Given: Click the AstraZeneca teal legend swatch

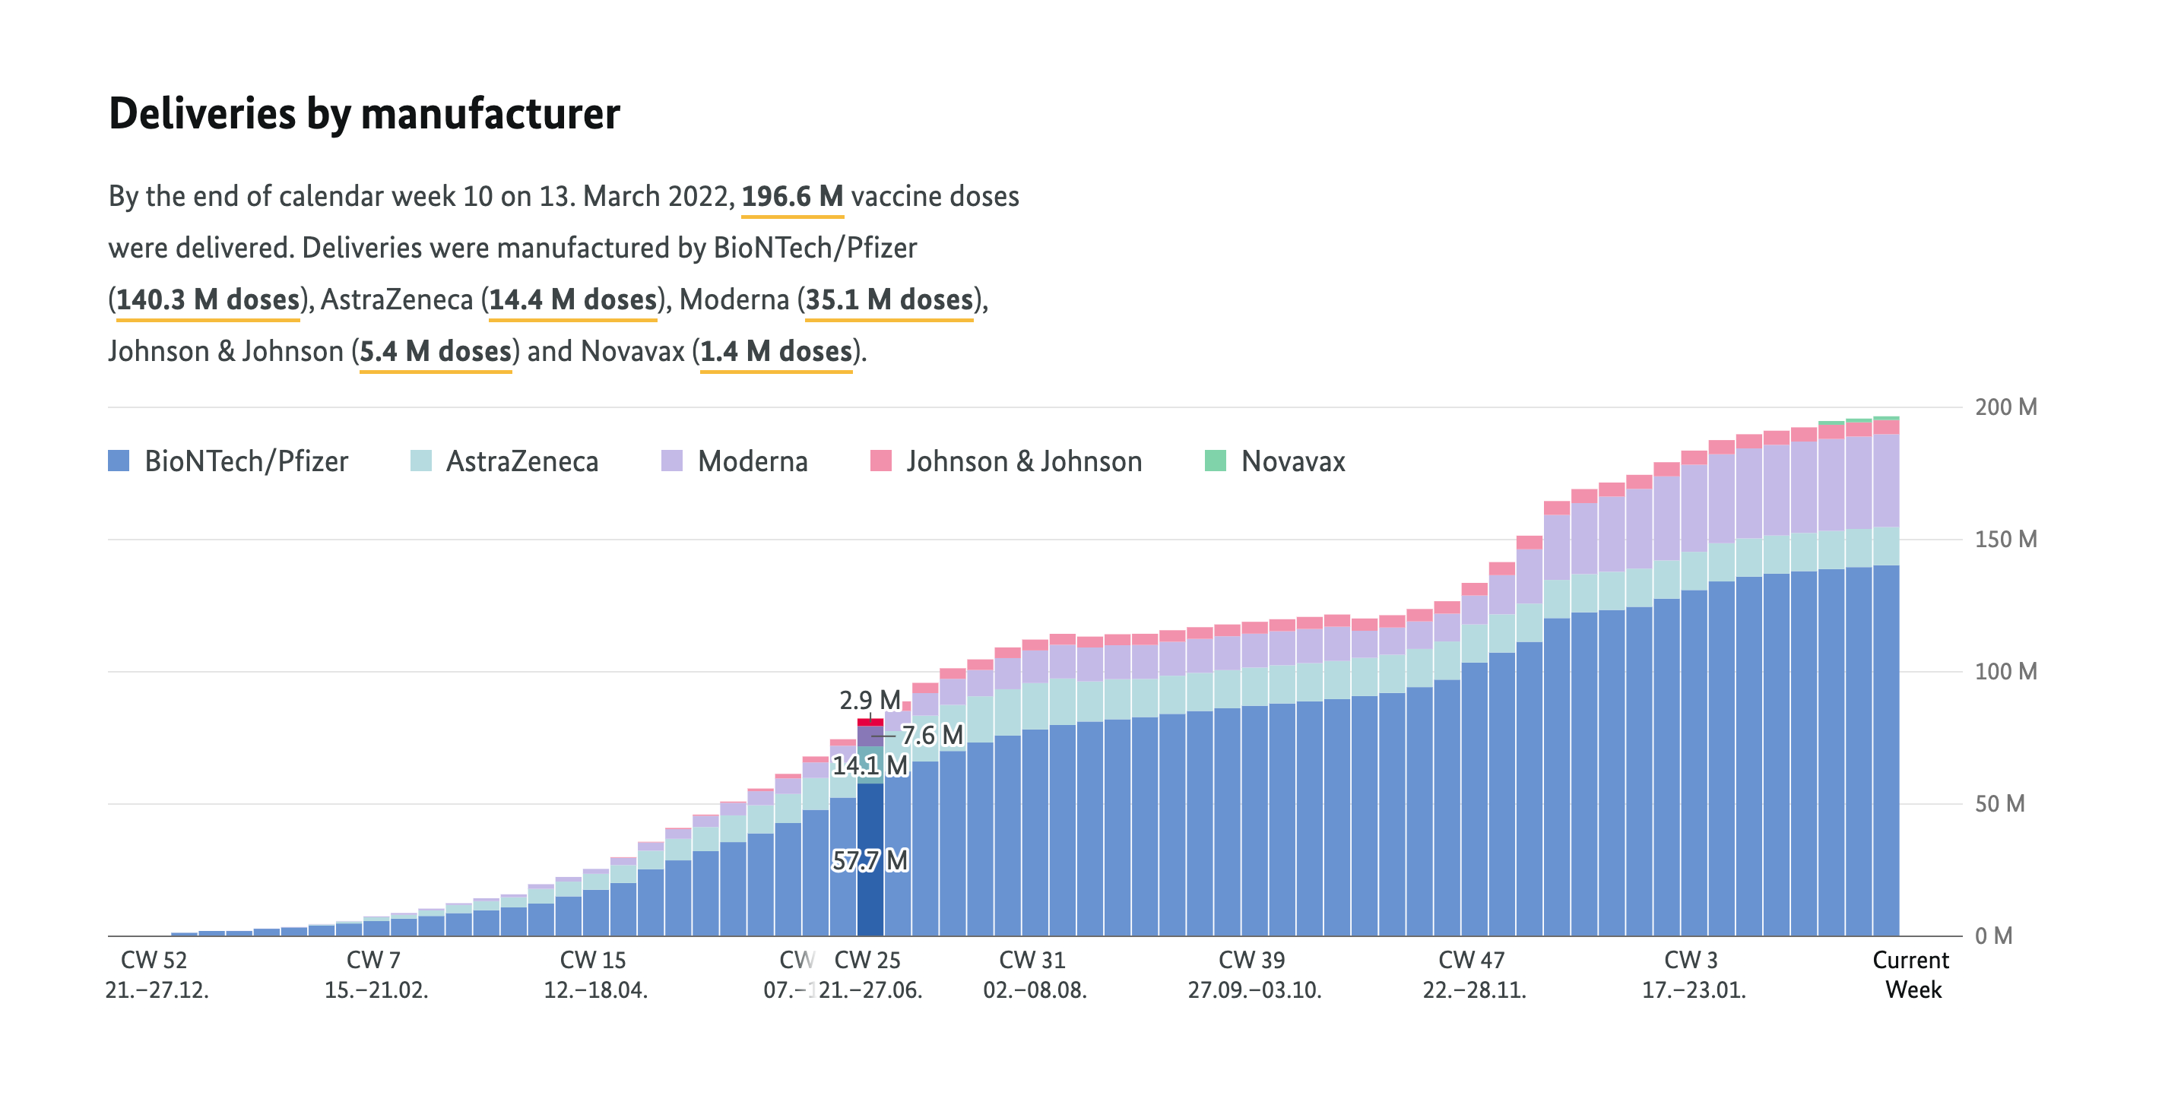Looking at the screenshot, I should click(x=420, y=461).
